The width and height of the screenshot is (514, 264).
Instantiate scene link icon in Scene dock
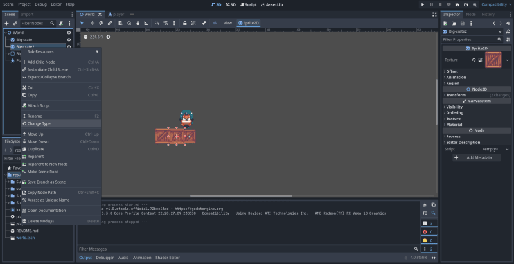[15, 23]
